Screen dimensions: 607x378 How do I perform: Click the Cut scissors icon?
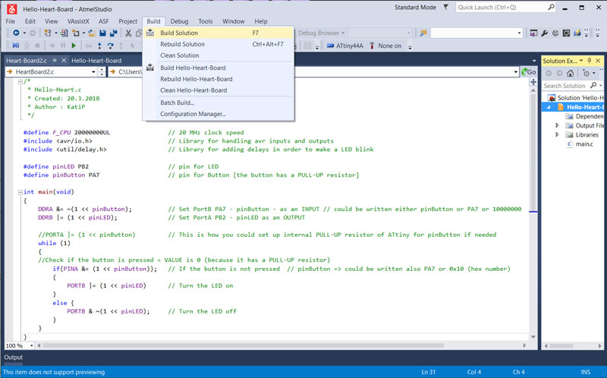[128, 33]
